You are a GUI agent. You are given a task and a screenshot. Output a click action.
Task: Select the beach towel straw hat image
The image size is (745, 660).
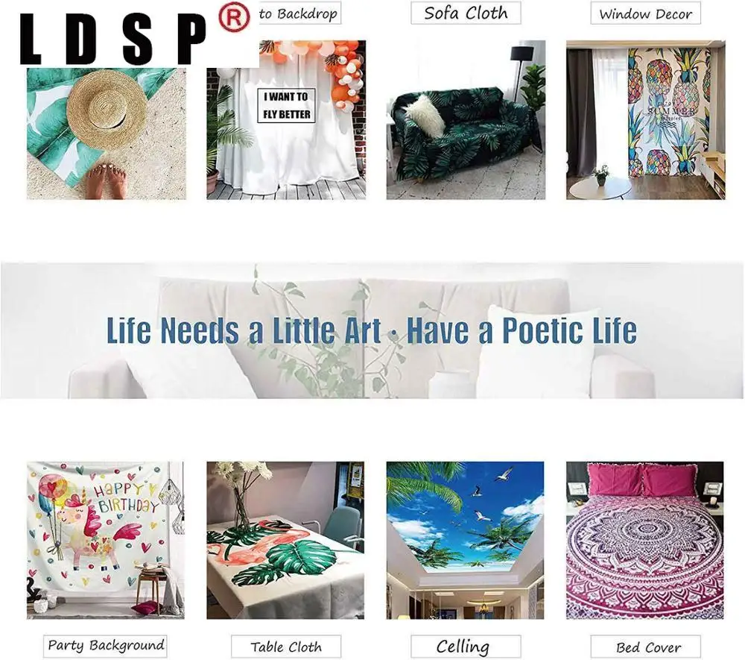pyautogui.click(x=107, y=133)
